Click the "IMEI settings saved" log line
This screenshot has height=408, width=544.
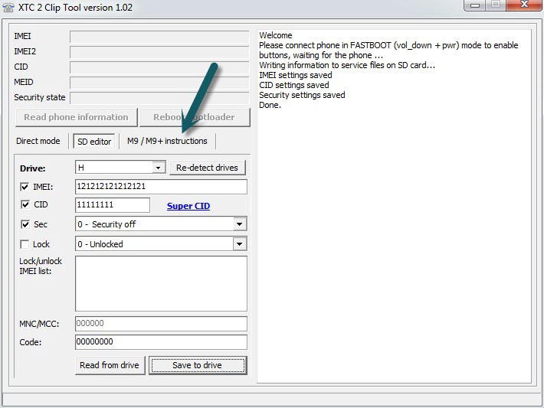click(x=295, y=75)
